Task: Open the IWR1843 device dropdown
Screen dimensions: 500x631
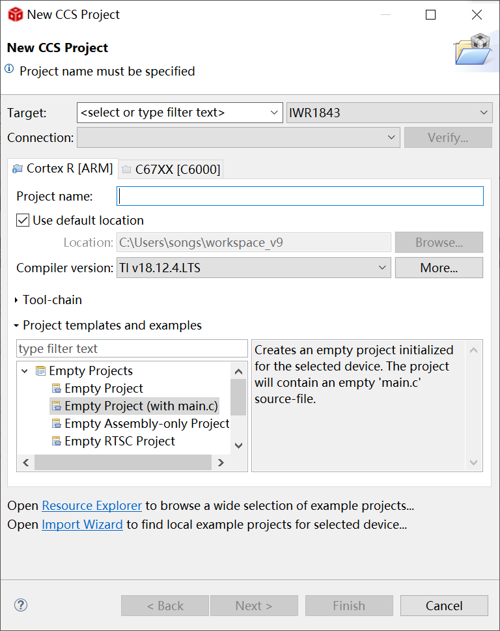Action: coord(484,113)
